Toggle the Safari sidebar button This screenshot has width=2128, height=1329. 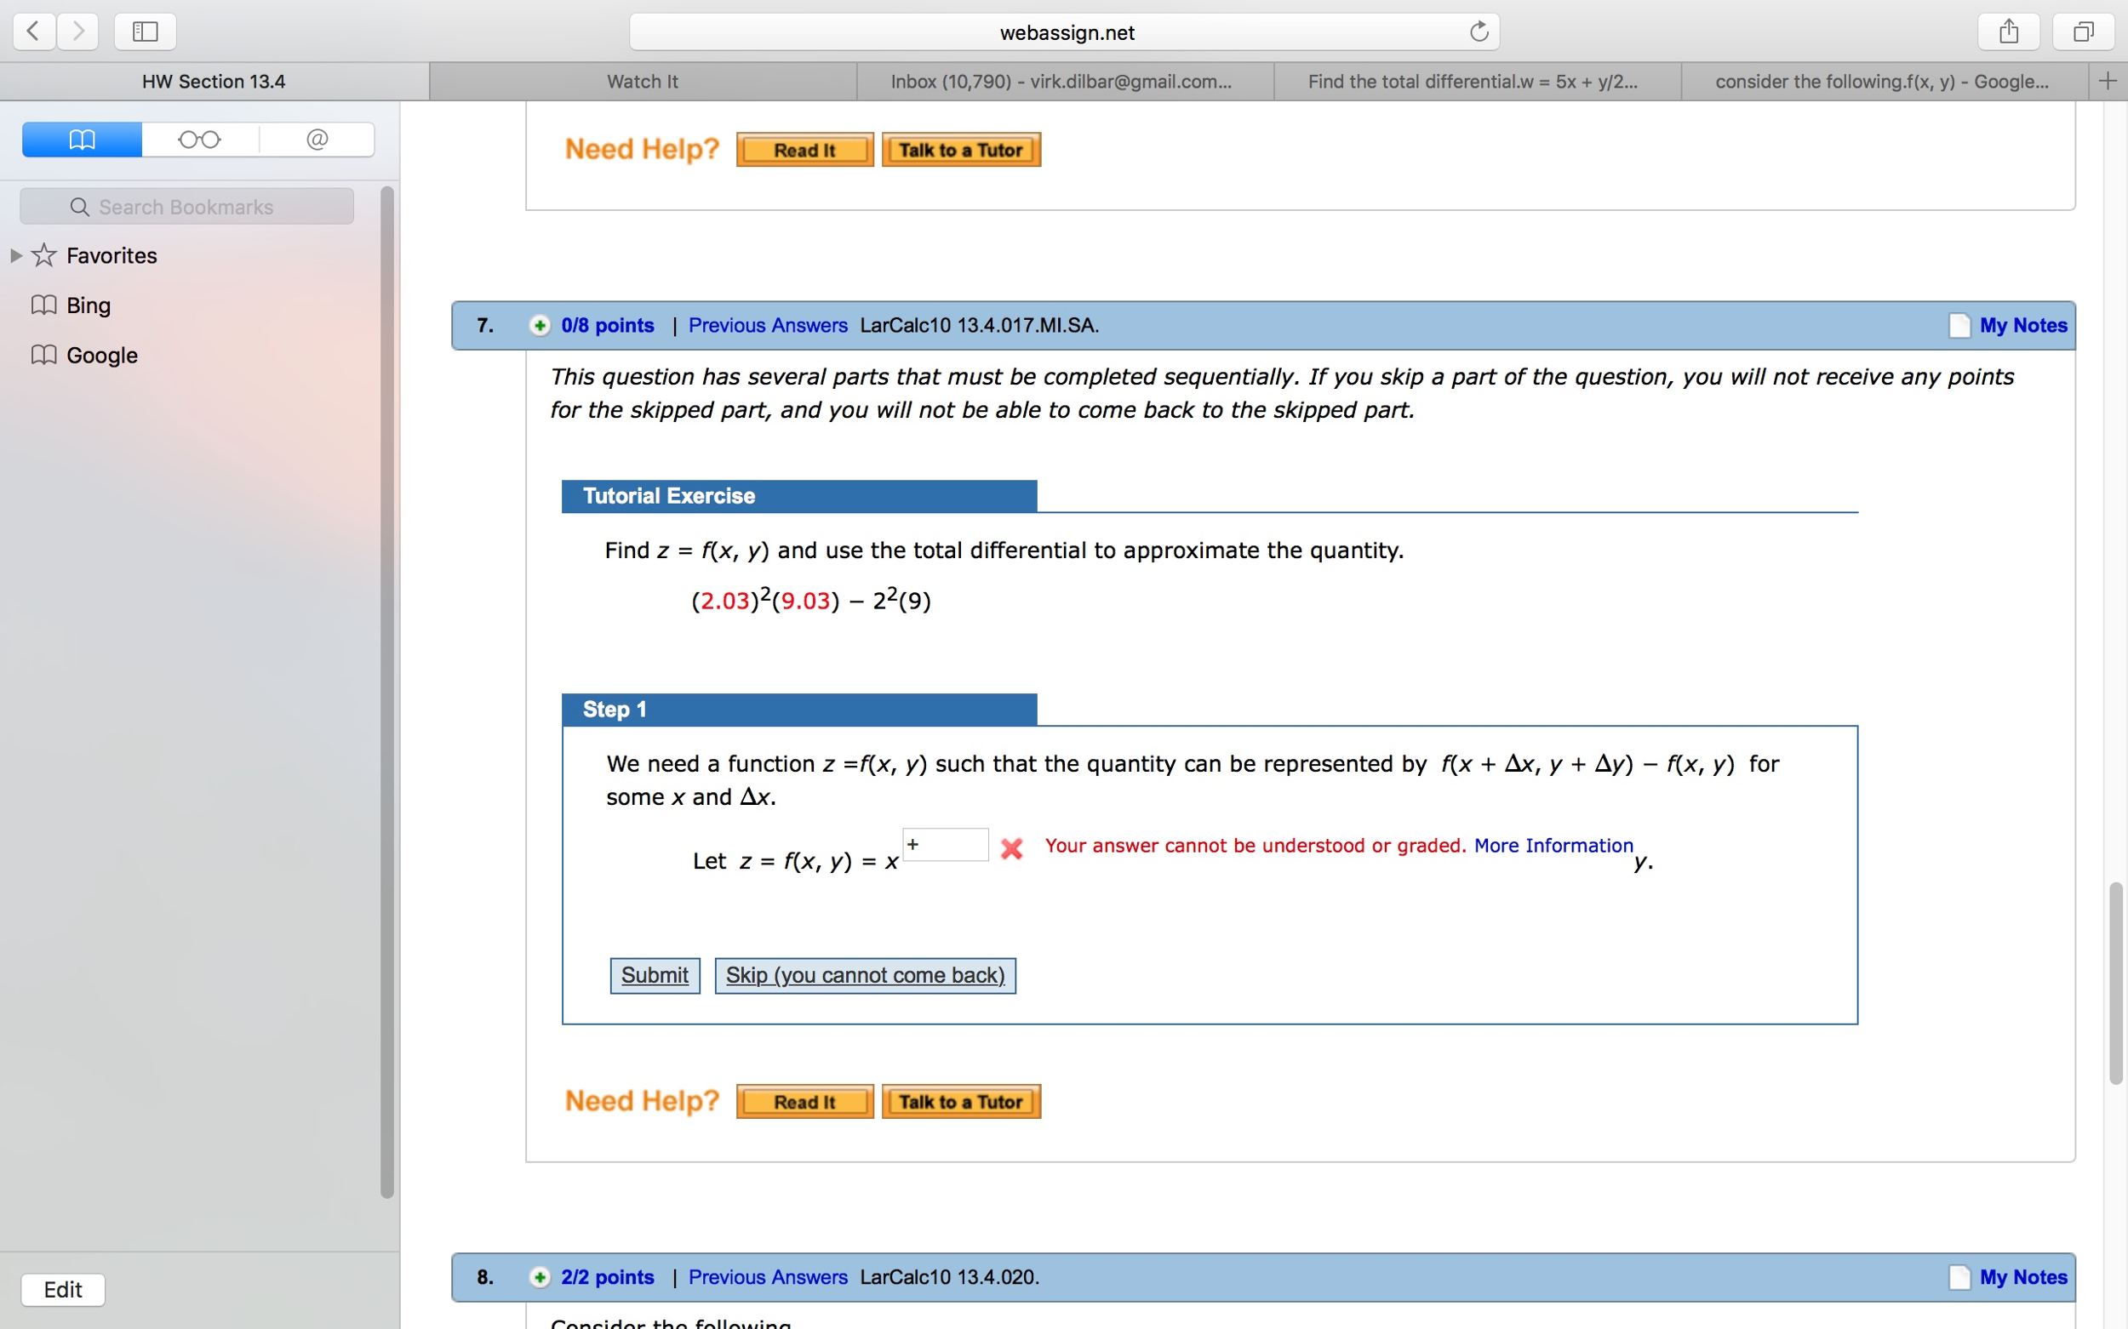tap(145, 31)
